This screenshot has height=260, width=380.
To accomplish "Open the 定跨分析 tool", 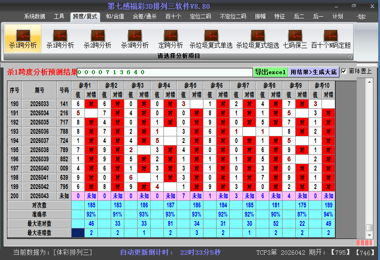I will [170, 38].
